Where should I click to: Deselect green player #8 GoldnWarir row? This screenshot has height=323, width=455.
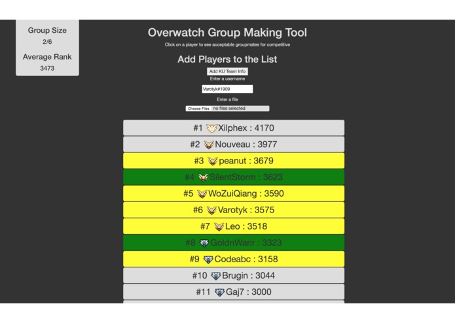coord(234,243)
